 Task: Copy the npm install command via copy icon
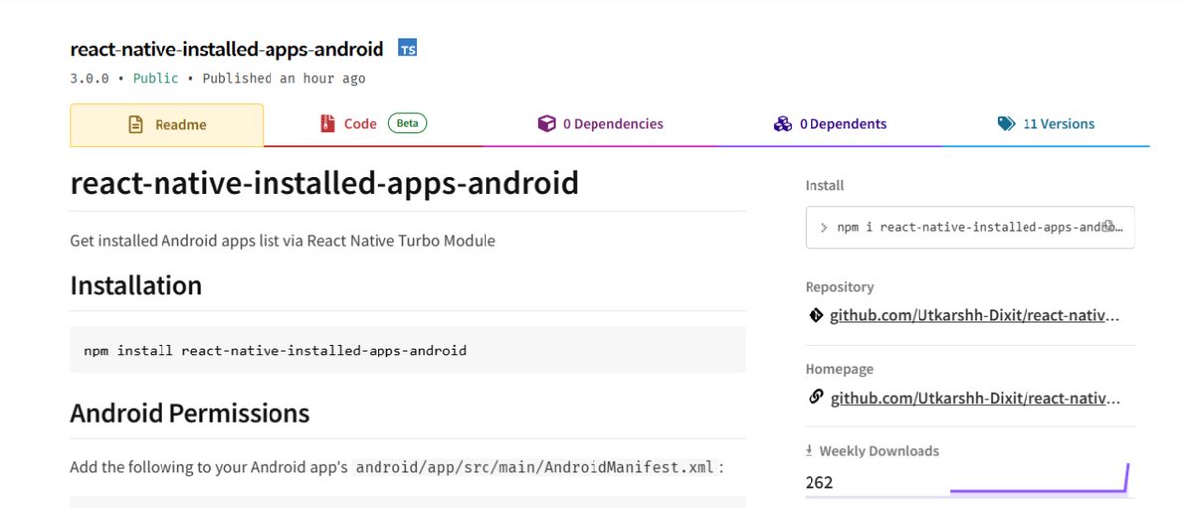point(1109,226)
